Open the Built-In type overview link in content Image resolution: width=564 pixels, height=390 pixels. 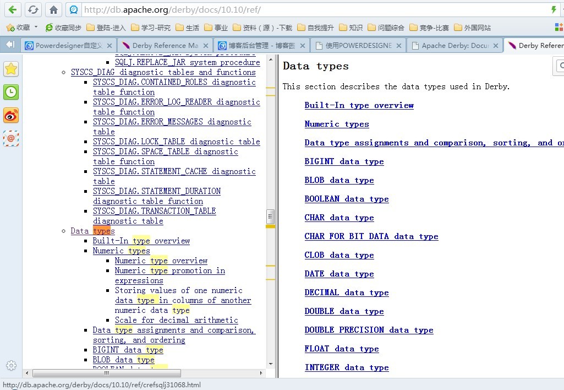[x=359, y=105]
